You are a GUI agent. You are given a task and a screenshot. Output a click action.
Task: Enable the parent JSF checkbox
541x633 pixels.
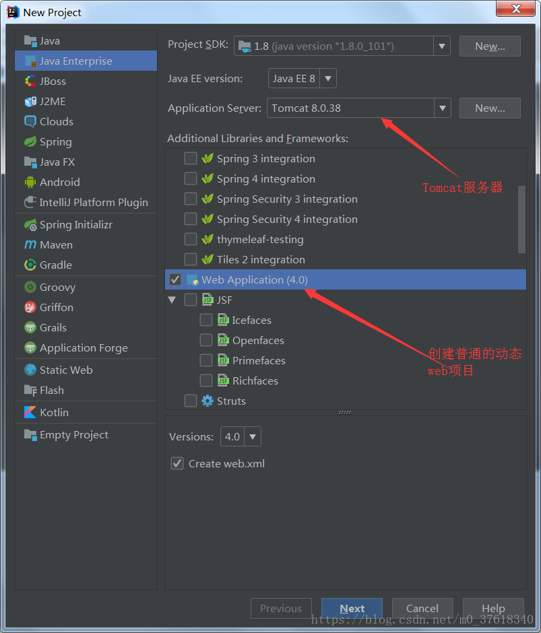point(191,300)
